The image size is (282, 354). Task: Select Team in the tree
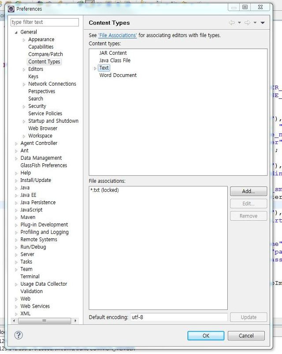pos(26,269)
